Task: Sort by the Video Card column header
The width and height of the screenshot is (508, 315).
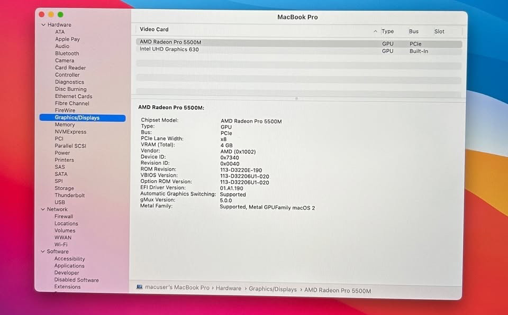Action: (154, 30)
